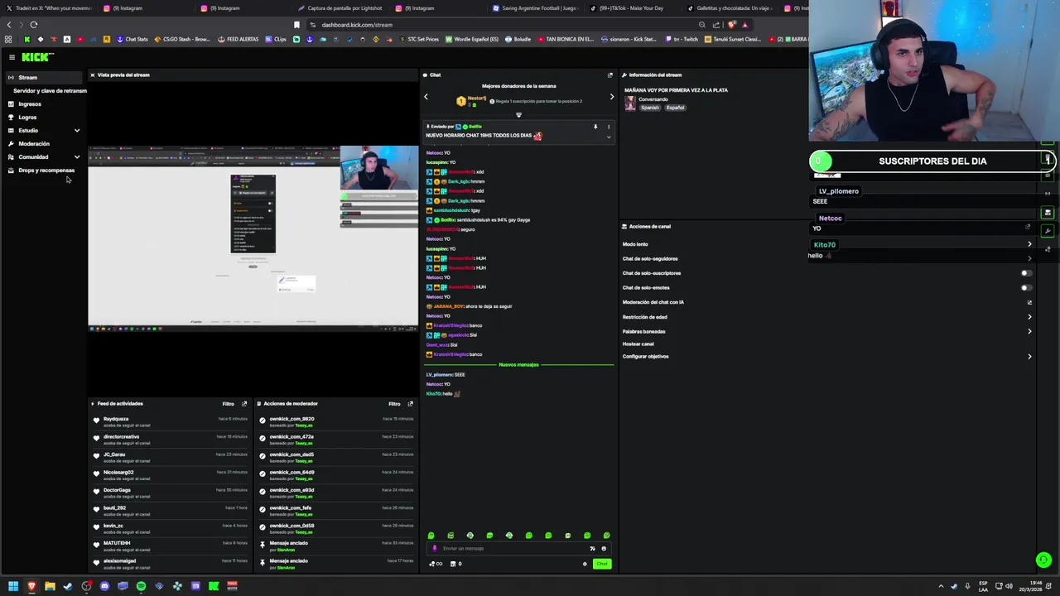Screen dimensions: 1060x596
Task: Pop out the Chat panel
Action: (610, 75)
